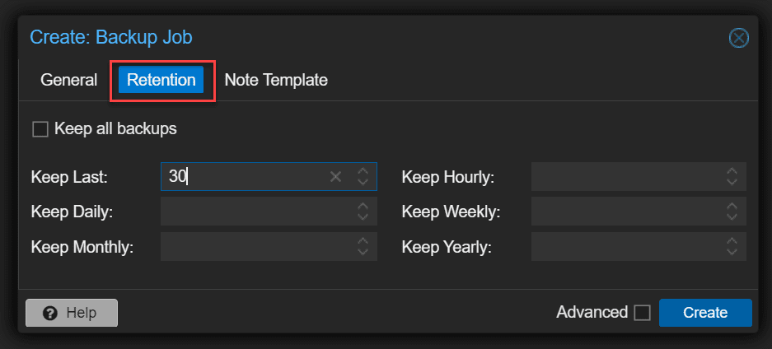Click the Keep Yearly spinner arrows
772x349 pixels.
[x=732, y=246]
